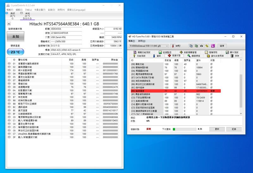253x173 pixels.
Task: Click the camera screenshot icon in HD Tune
Action: click(201, 46)
